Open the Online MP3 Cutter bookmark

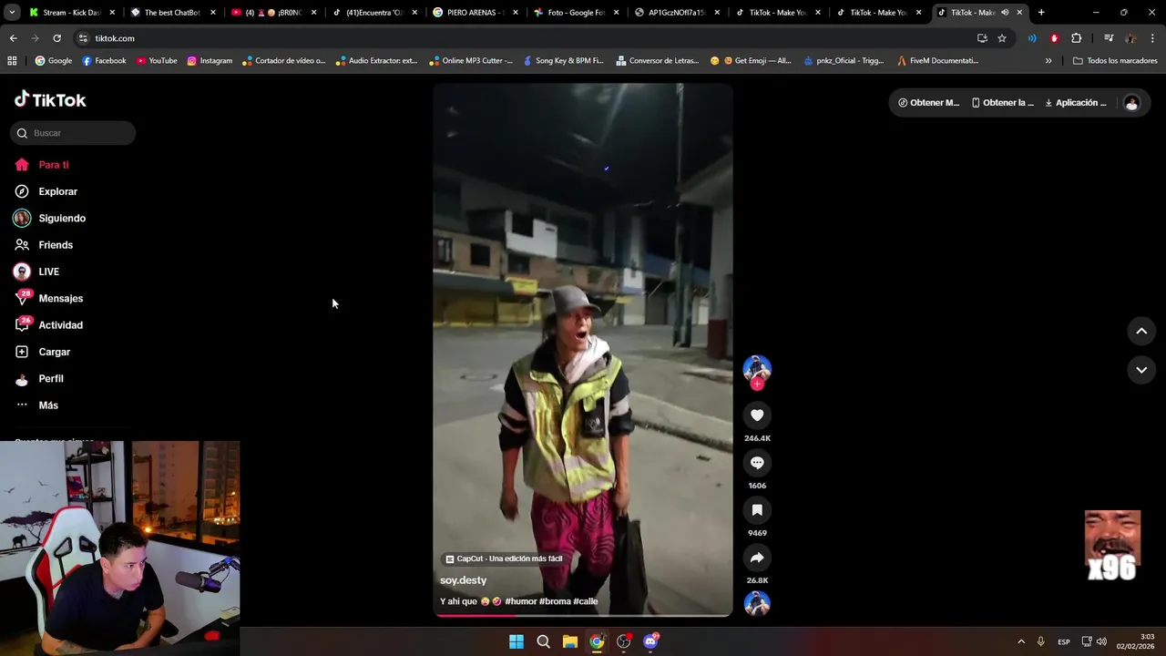[470, 61]
